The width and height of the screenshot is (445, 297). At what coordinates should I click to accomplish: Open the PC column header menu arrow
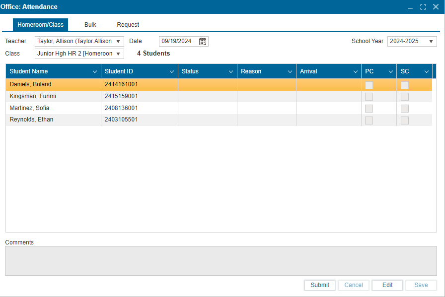coord(391,72)
